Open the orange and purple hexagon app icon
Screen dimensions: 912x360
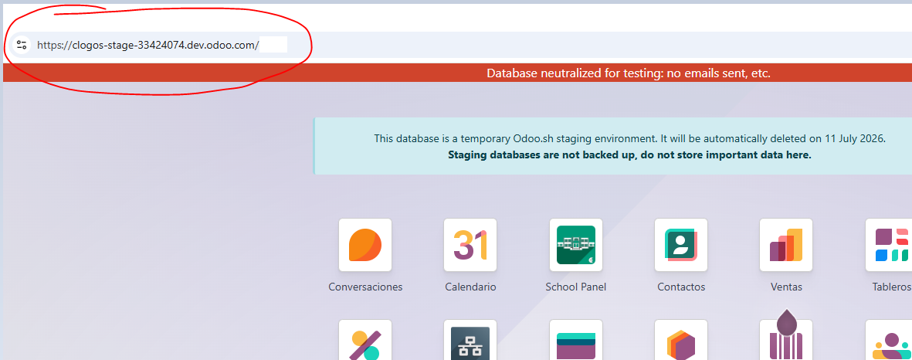680,340
